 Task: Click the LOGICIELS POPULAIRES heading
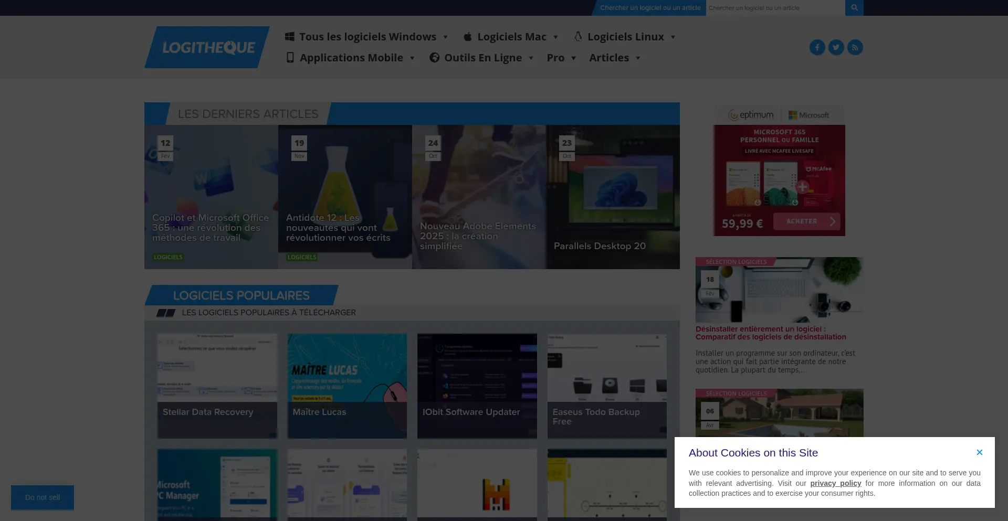[x=241, y=295]
